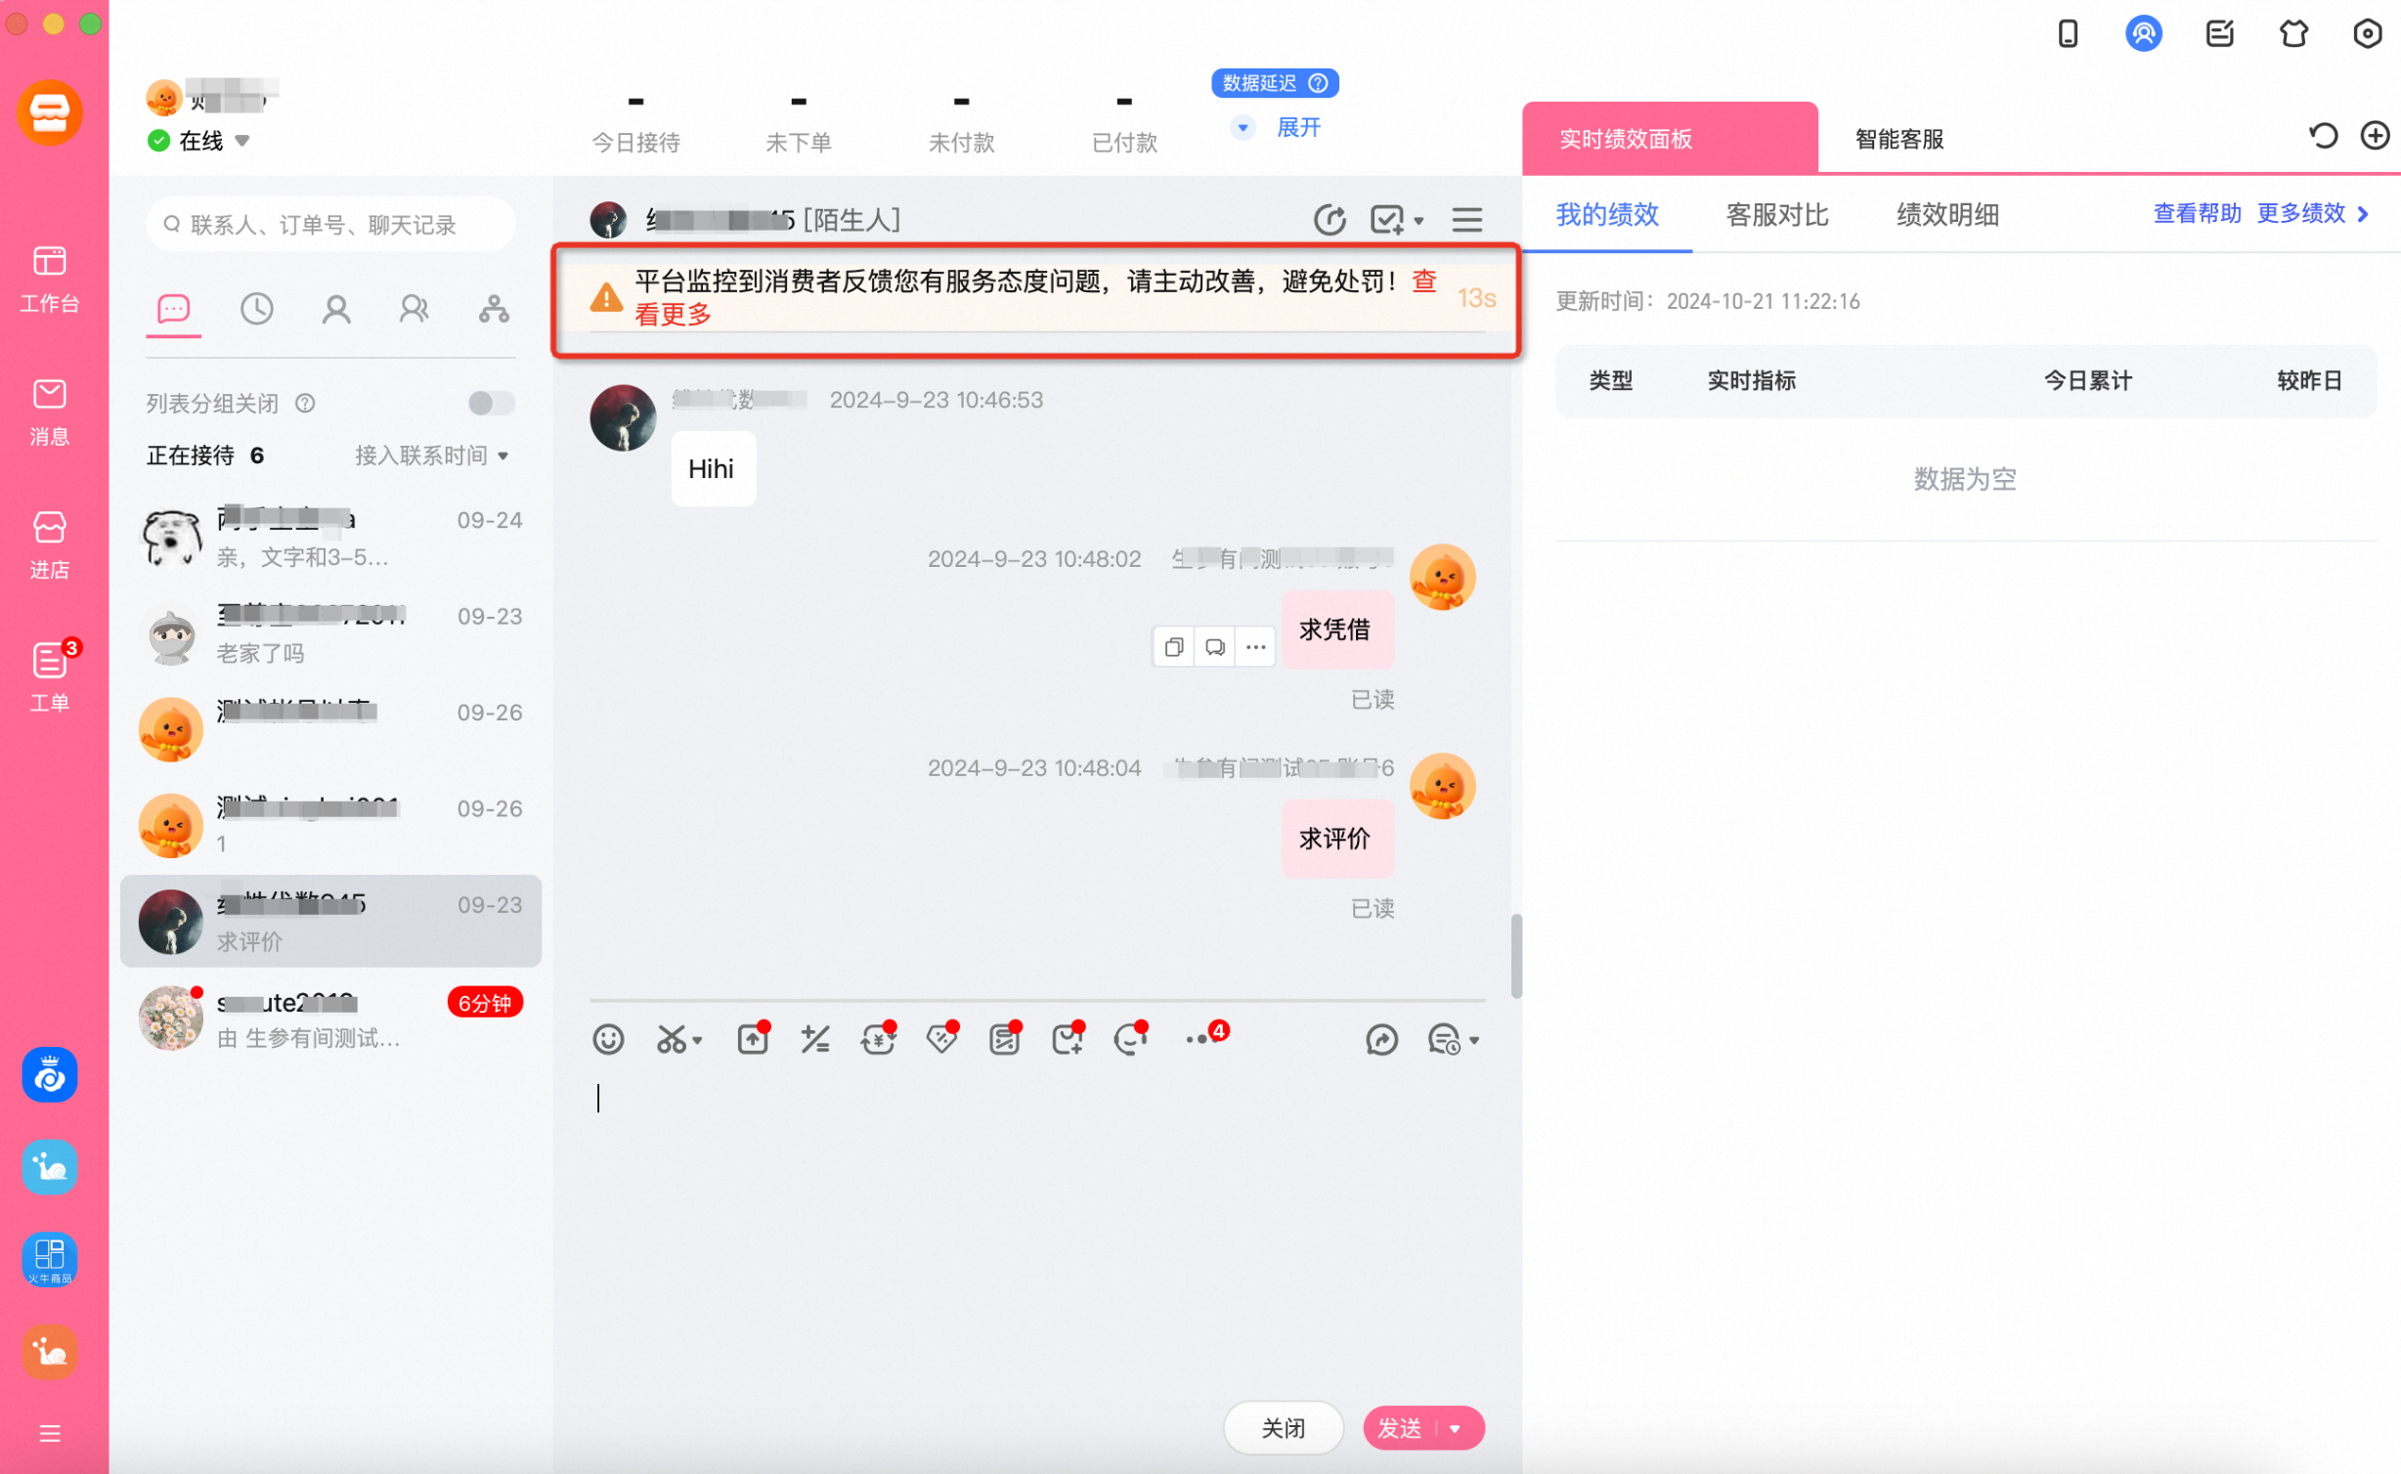This screenshot has height=1474, width=2401.
Task: Click the 查看帮助 help link
Action: click(x=2197, y=213)
